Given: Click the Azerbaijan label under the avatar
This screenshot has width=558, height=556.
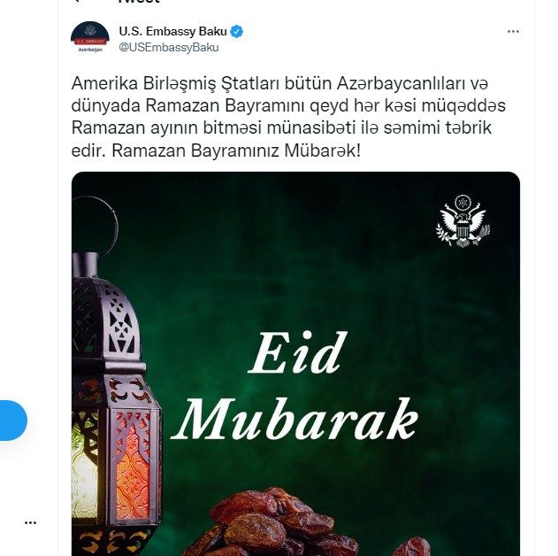Looking at the screenshot, I should pos(90,50).
